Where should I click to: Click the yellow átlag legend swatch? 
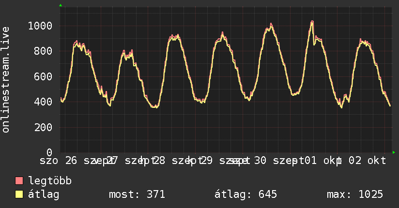coord(19,194)
